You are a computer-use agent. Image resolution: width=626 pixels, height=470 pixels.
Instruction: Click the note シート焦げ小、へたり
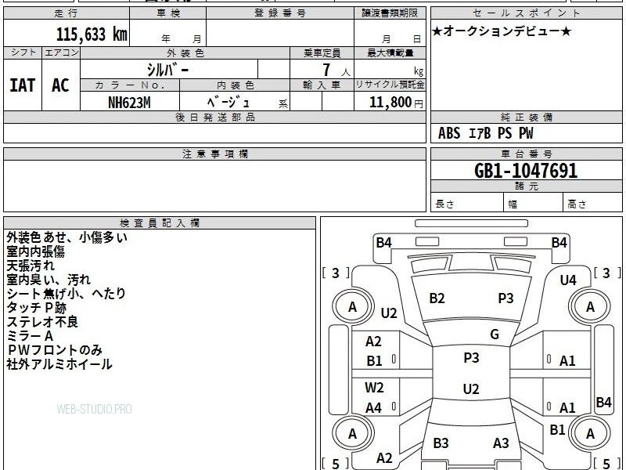pos(67,293)
